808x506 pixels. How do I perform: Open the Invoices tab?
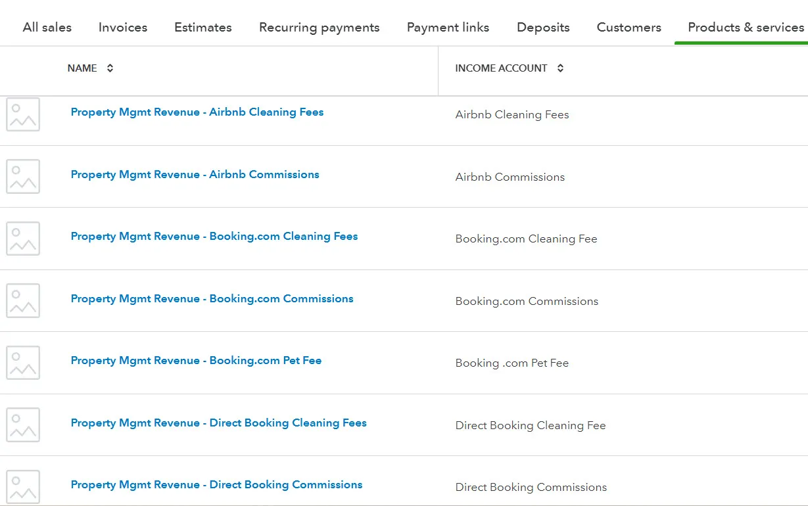coord(123,28)
